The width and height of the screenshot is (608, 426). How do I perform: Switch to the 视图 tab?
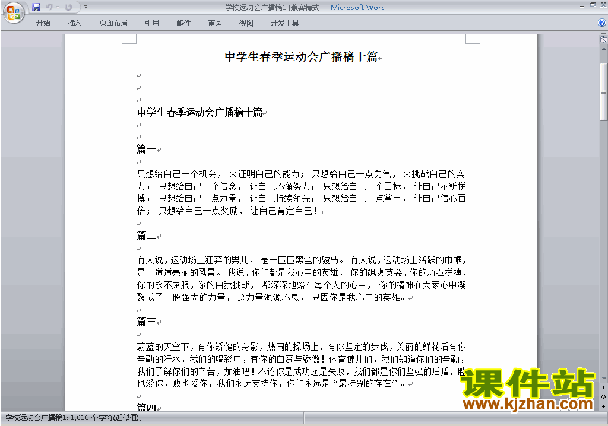pos(246,23)
